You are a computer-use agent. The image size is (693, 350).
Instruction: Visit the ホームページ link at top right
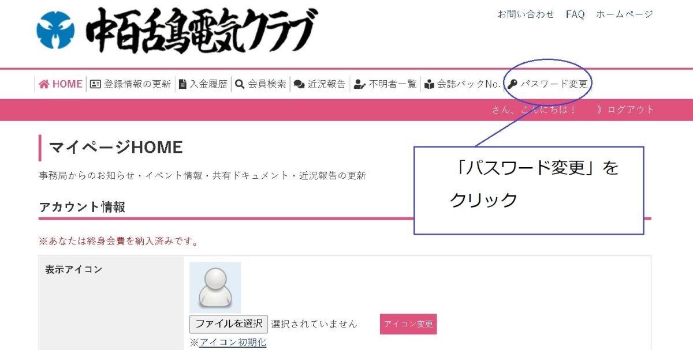(624, 14)
